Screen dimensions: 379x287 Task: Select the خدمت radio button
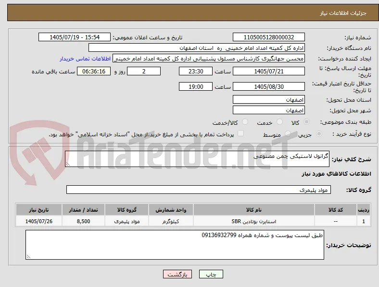click(279, 122)
